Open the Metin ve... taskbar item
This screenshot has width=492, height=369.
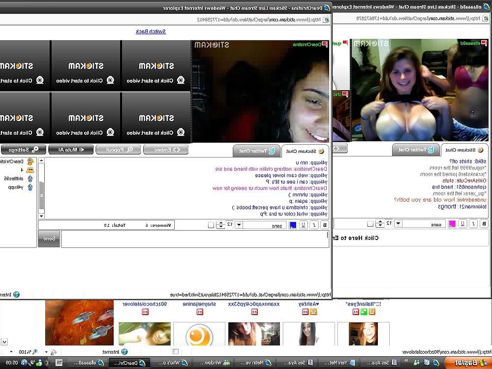(x=254, y=363)
